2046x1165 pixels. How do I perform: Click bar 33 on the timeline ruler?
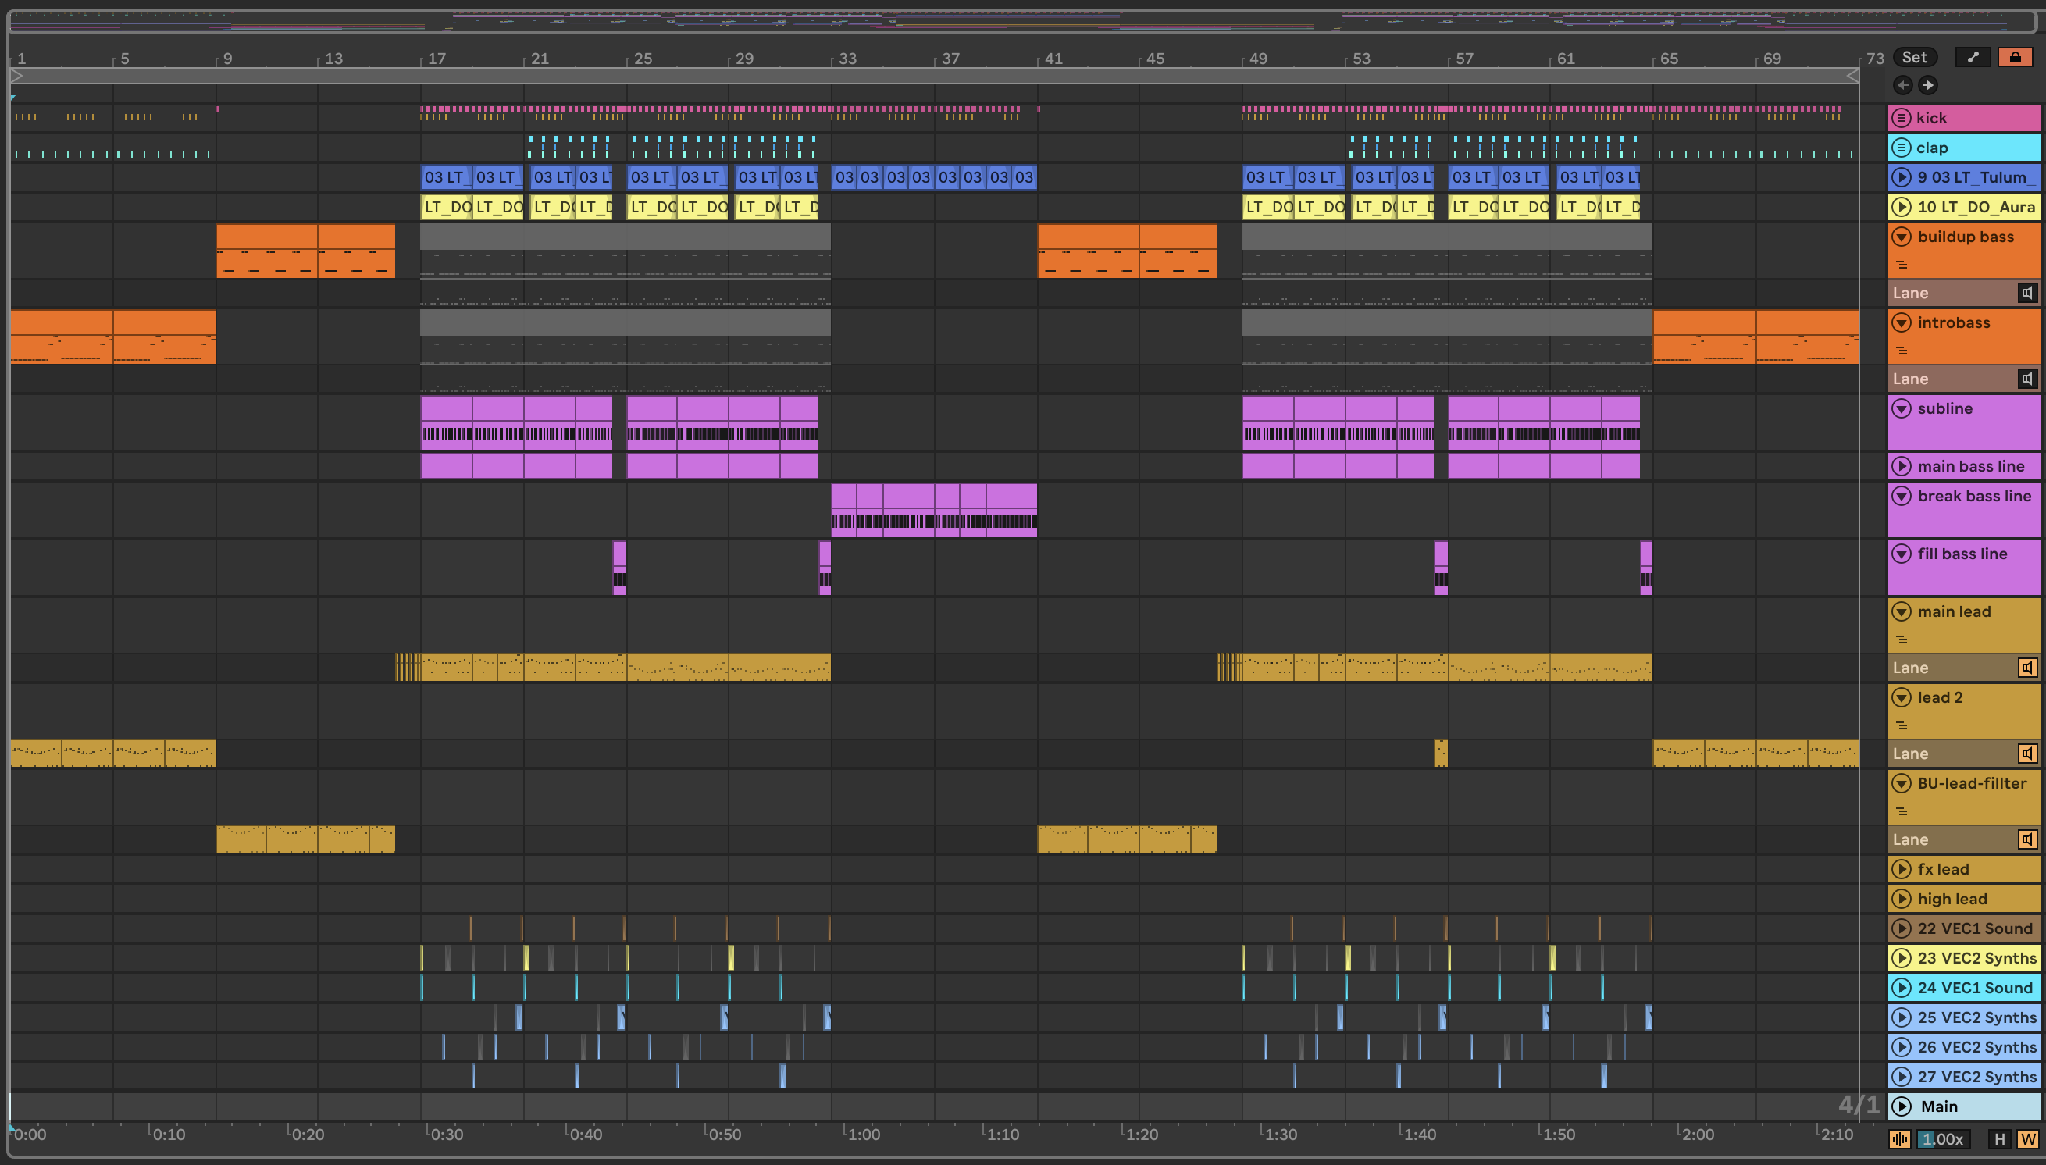pyautogui.click(x=846, y=59)
